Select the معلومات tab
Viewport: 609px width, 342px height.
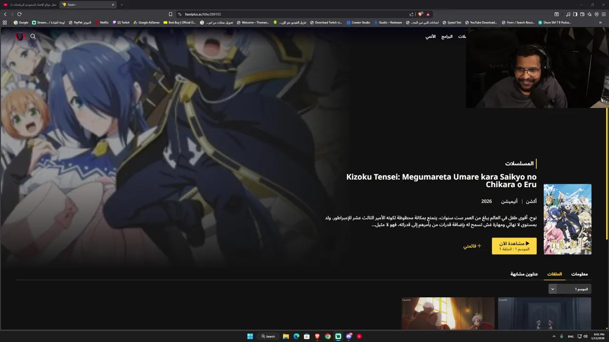[x=580, y=274]
